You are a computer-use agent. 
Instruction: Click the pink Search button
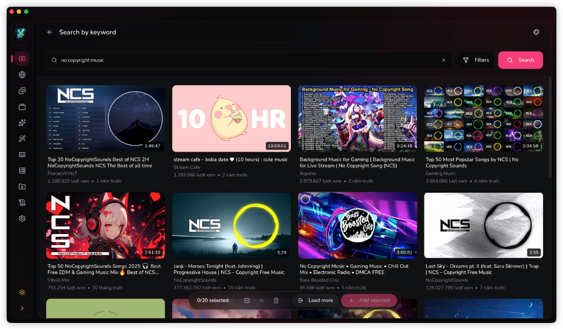click(x=520, y=60)
